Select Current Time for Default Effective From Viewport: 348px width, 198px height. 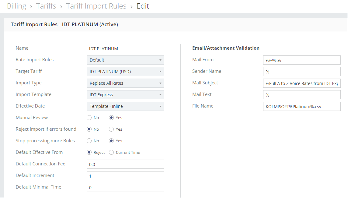[x=111, y=152]
